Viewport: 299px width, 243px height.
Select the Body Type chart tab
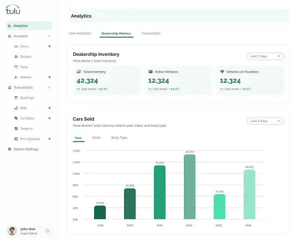coord(119,137)
